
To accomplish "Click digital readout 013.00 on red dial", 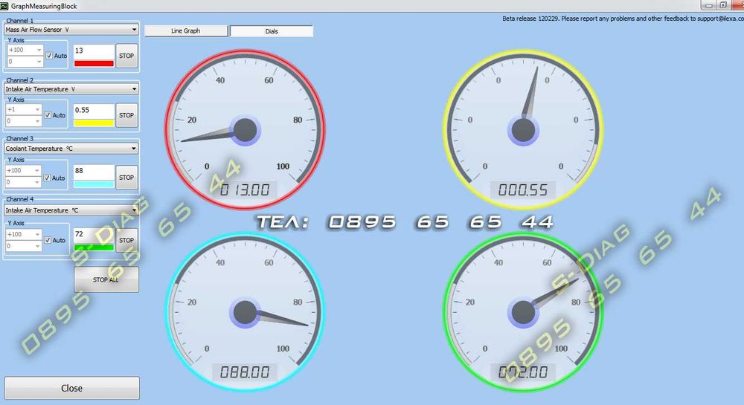I will pyautogui.click(x=245, y=190).
